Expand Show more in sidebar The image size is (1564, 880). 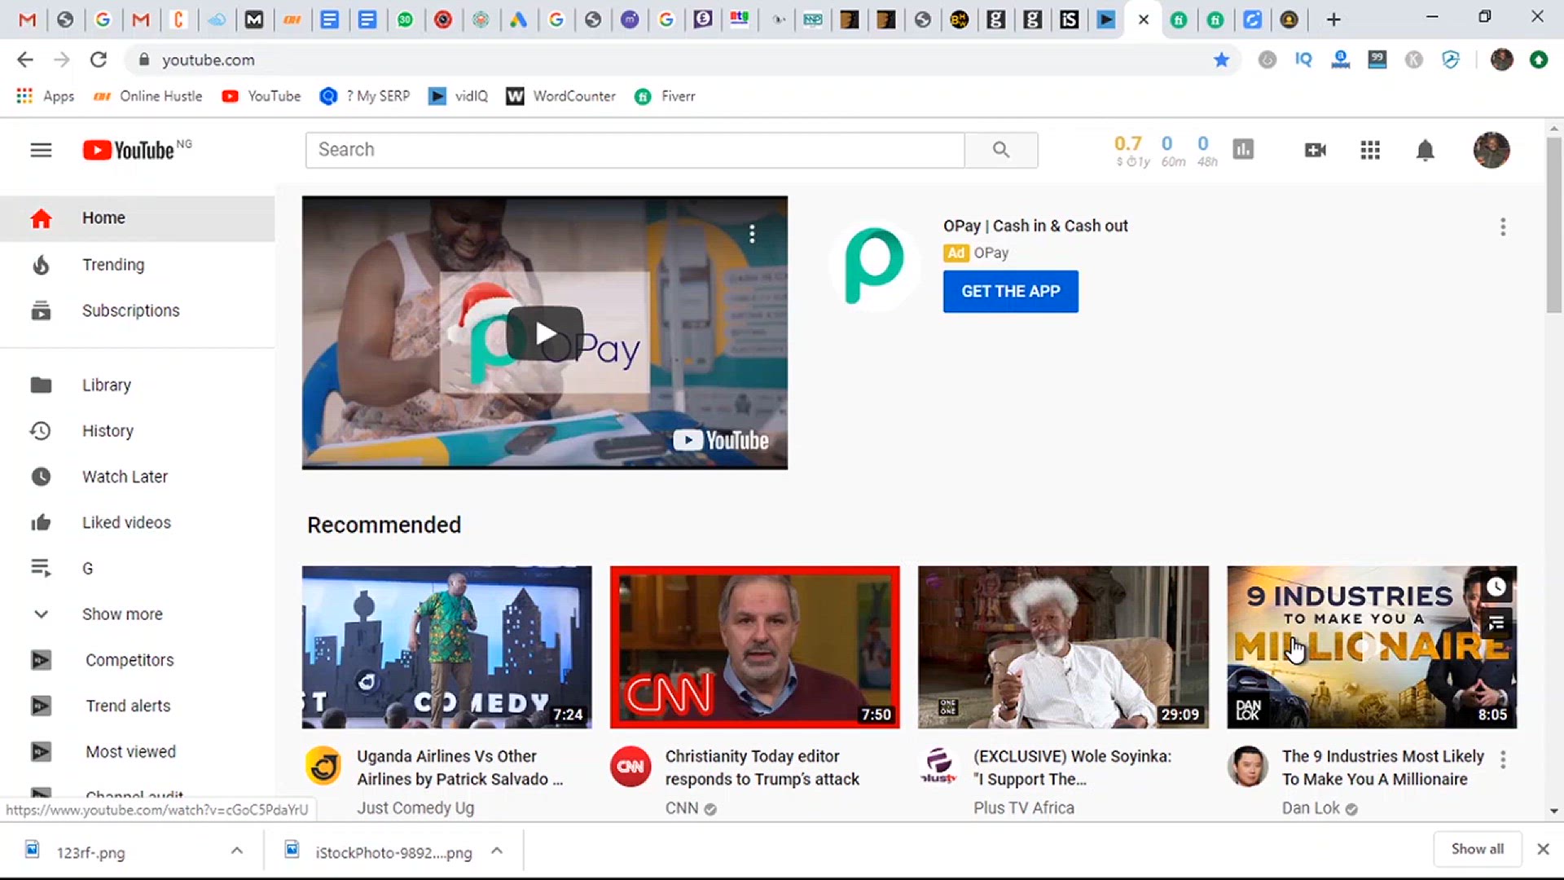coord(137,614)
